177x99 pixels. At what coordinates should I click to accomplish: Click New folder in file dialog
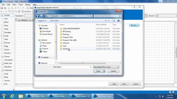54,21
